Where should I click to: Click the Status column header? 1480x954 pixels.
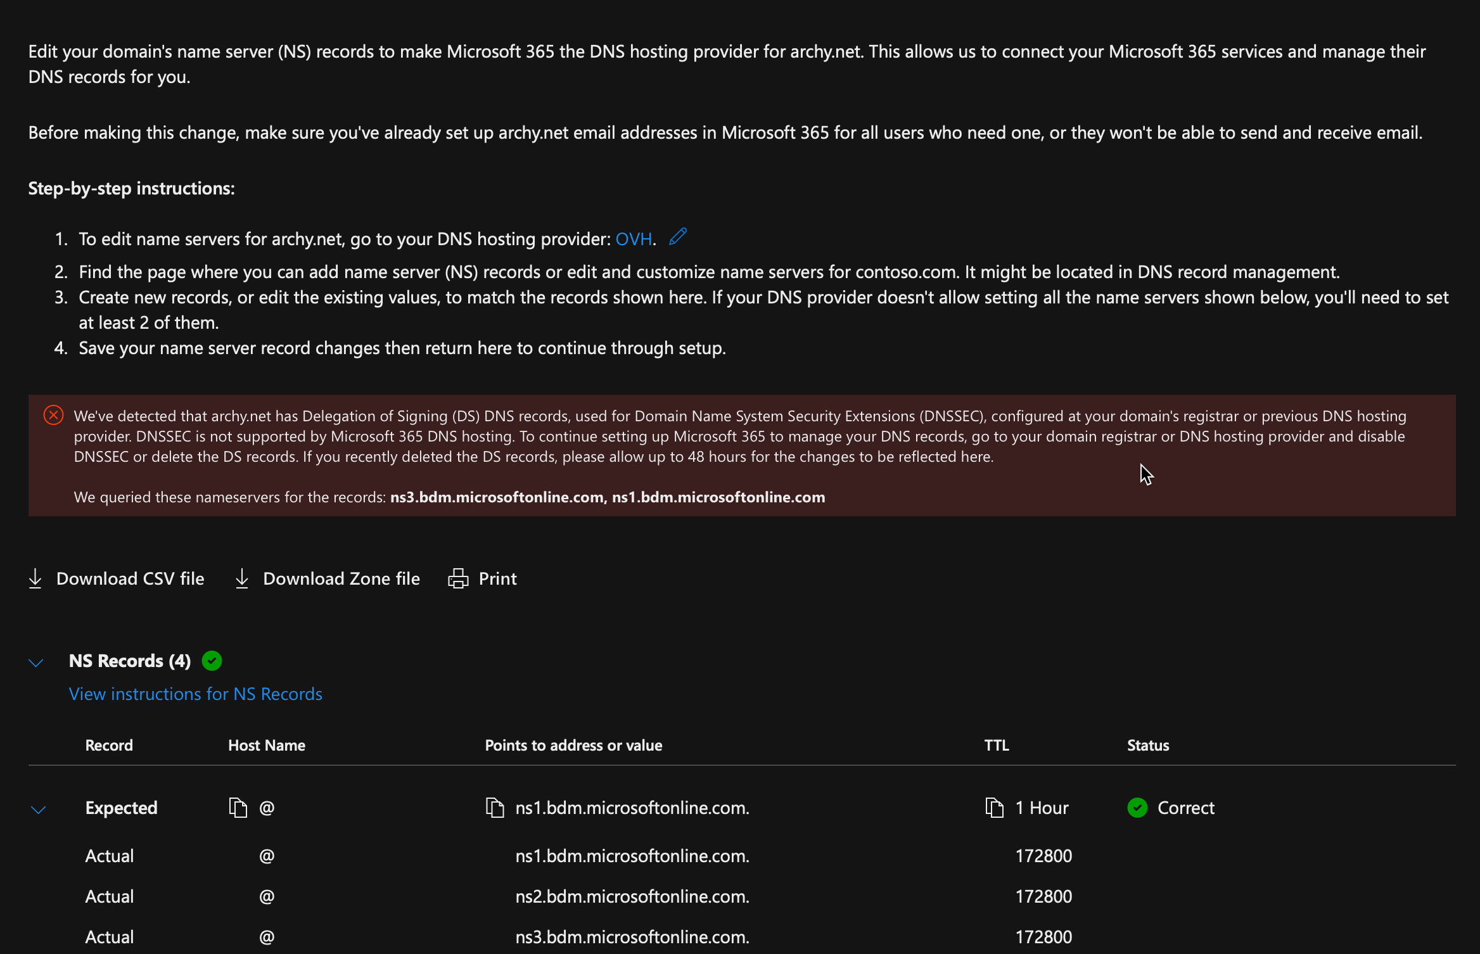coord(1148,745)
